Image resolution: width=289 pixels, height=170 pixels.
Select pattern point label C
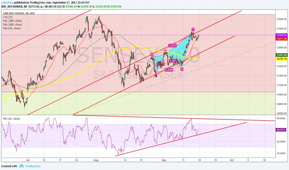pos(193,29)
